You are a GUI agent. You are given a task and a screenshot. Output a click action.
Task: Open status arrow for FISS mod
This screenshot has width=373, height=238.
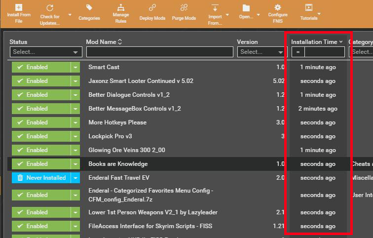point(75,226)
